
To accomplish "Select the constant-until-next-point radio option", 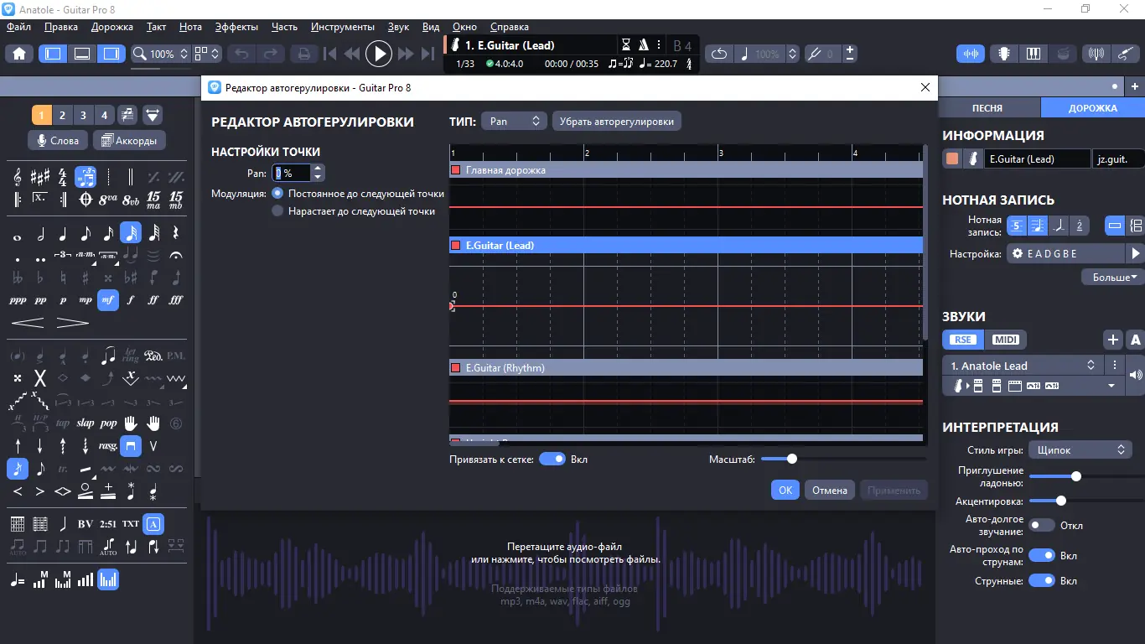I will [278, 193].
